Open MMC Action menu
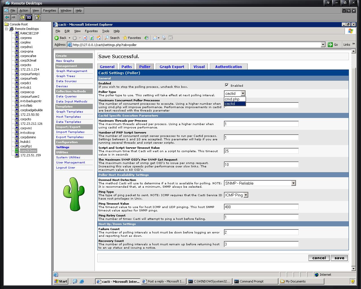361x289 pixels. coord(24,10)
